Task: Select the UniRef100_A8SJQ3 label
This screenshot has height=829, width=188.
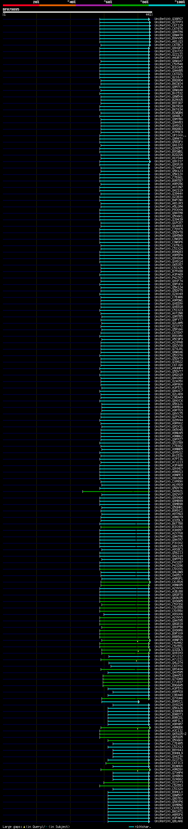Action: point(169,41)
